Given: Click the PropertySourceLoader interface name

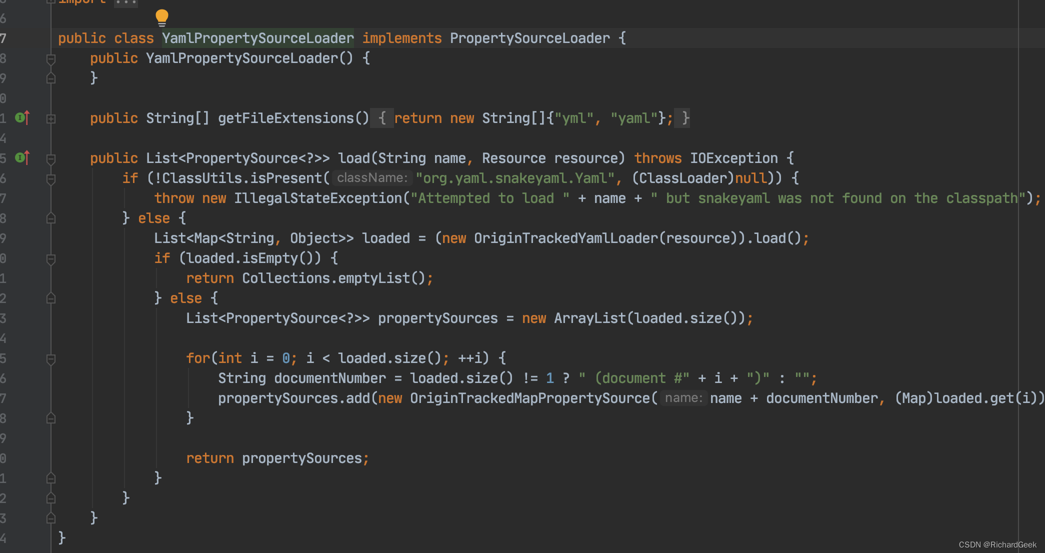Looking at the screenshot, I should pyautogui.click(x=529, y=38).
